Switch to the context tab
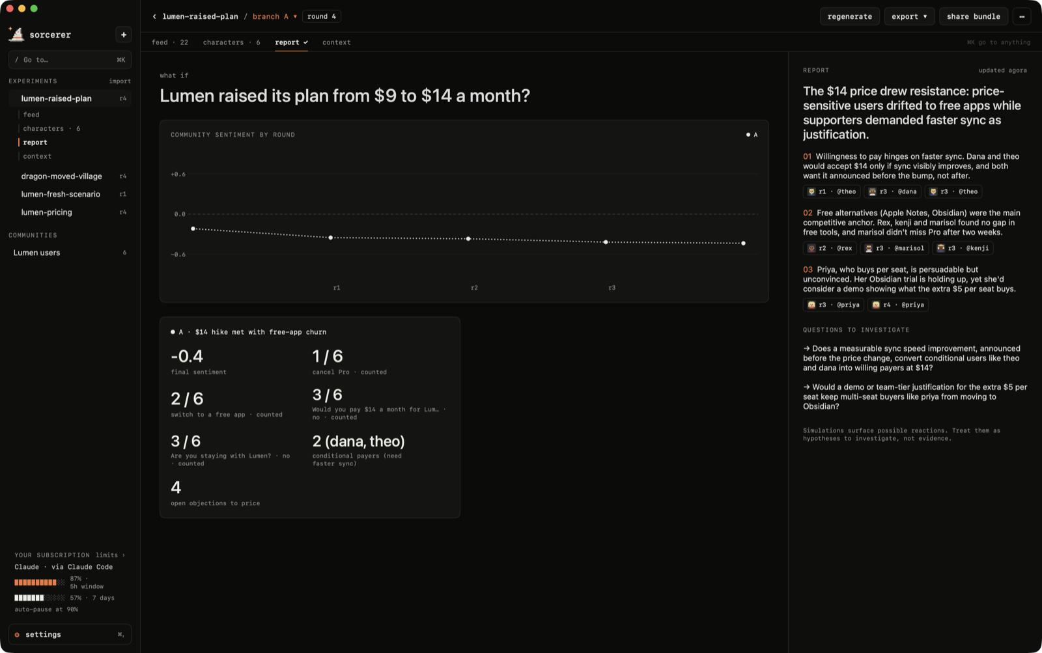Screen dimensions: 1042x653 pos(336,42)
